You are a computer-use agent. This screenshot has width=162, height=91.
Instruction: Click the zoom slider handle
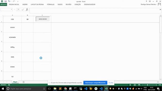pos(147,85)
